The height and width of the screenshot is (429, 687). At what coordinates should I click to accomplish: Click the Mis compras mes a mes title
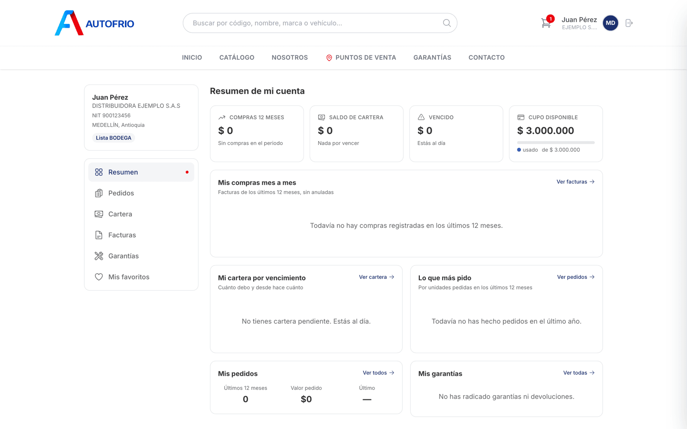pos(257,183)
